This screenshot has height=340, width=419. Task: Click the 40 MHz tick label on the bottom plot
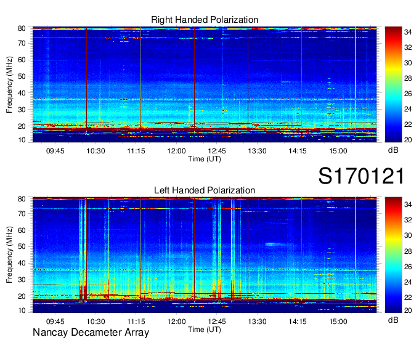22,263
